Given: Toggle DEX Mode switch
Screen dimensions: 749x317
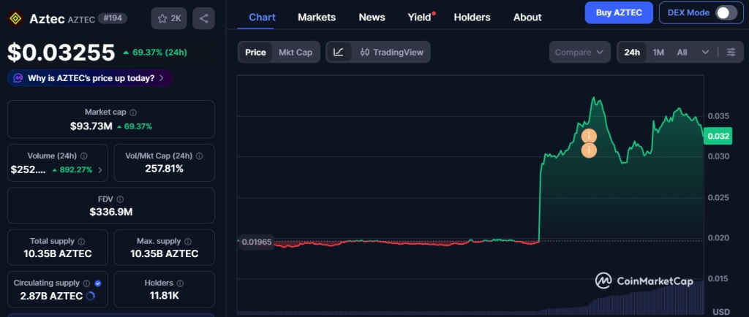Looking at the screenshot, I should (x=726, y=12).
